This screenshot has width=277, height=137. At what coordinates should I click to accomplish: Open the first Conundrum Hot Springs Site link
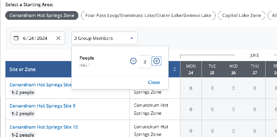(x=41, y=85)
